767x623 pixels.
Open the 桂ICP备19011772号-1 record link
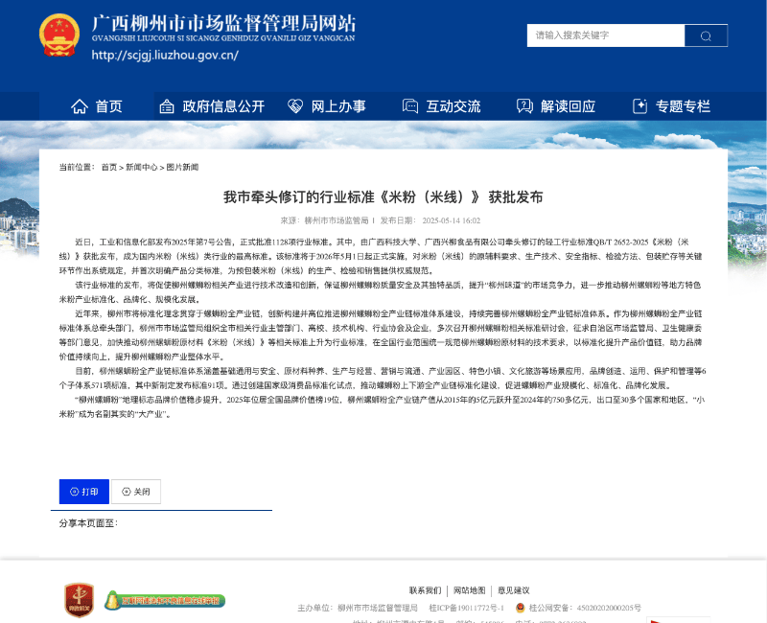pos(467,608)
